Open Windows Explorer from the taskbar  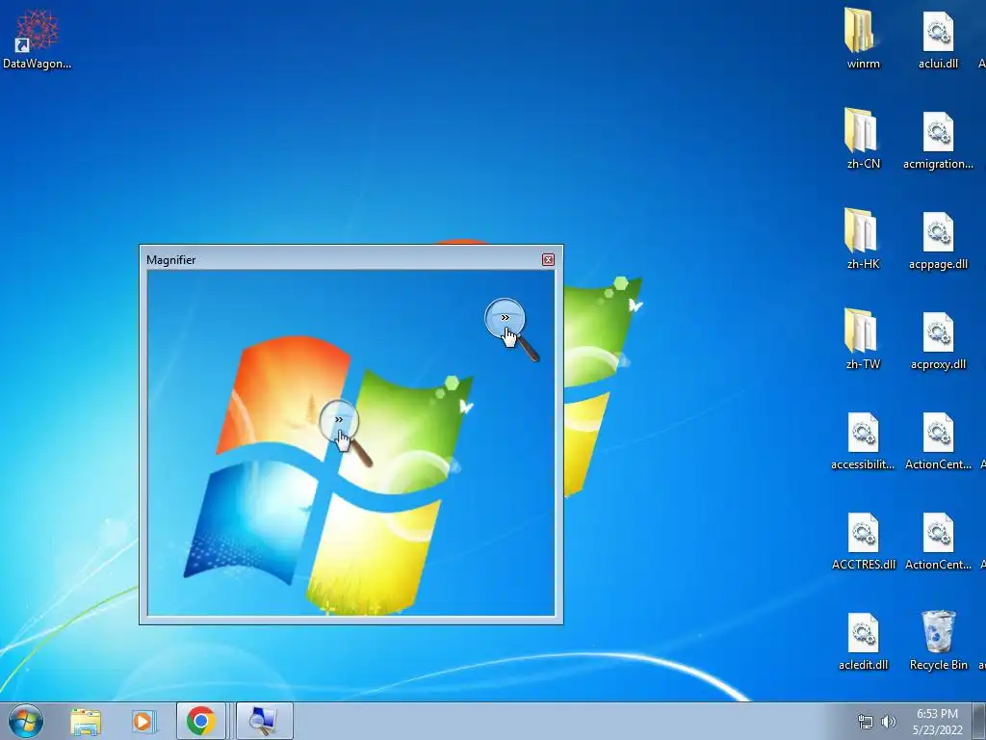coord(86,721)
